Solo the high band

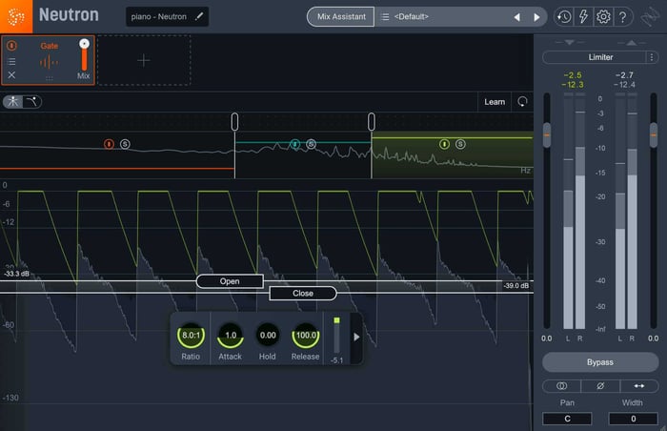(x=460, y=144)
